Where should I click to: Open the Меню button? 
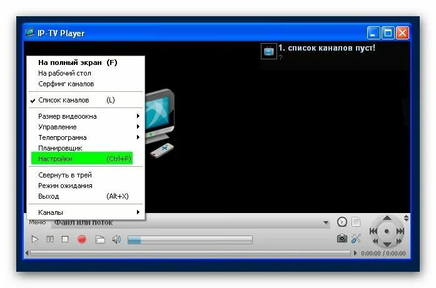pos(38,222)
